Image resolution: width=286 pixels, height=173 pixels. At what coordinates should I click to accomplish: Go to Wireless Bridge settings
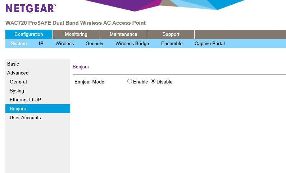point(132,44)
